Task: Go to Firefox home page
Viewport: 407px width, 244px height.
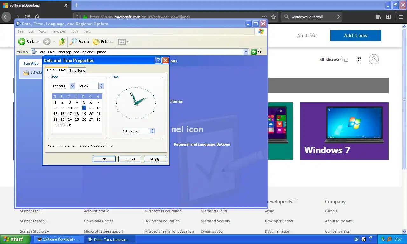Action: [37, 17]
